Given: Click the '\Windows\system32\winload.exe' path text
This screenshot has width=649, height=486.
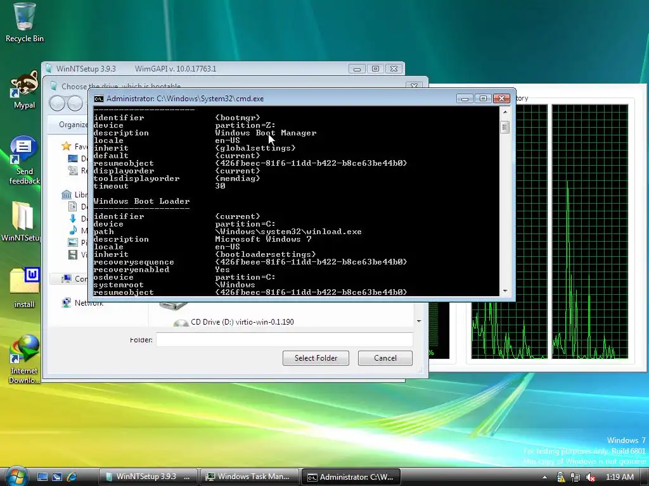Looking at the screenshot, I should [x=288, y=232].
